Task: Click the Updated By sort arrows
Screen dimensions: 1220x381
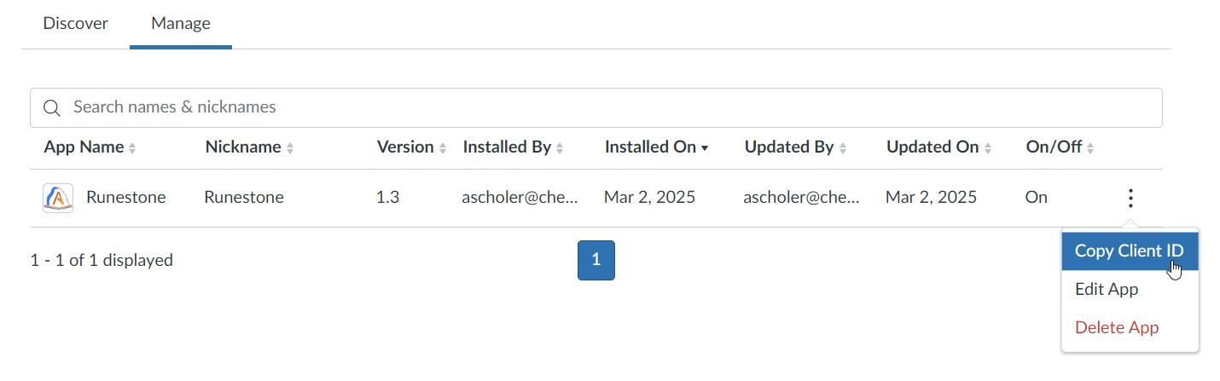Action: (843, 148)
